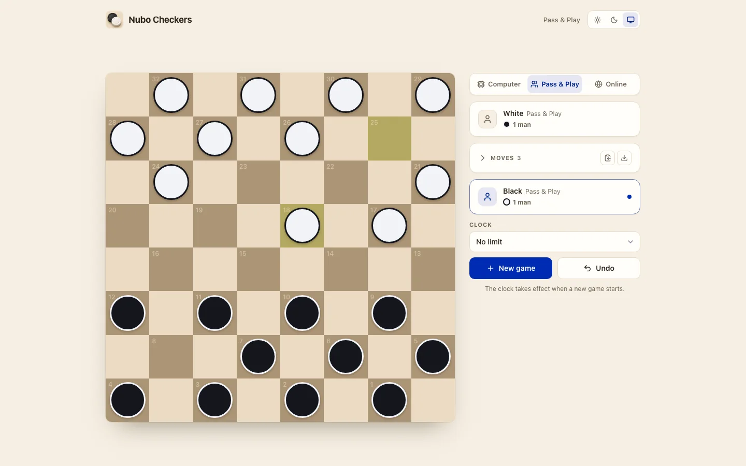This screenshot has width=746, height=466.
Task: Select the white piece on square 17
Action: coord(390,226)
